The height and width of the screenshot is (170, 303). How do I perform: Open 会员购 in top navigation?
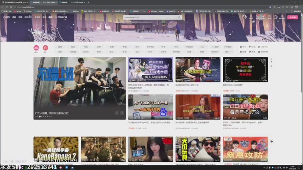point(37,17)
